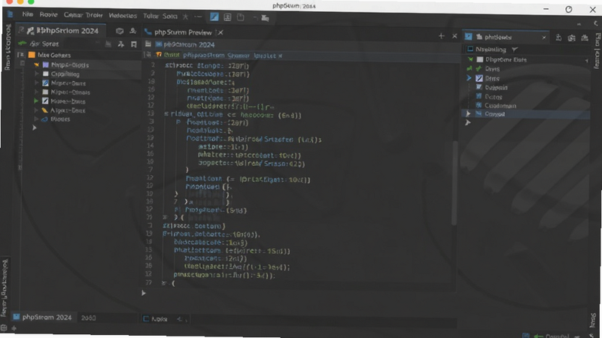Click the rightmost printer-like icon in right panel header
602x338 pixels.
point(585,38)
